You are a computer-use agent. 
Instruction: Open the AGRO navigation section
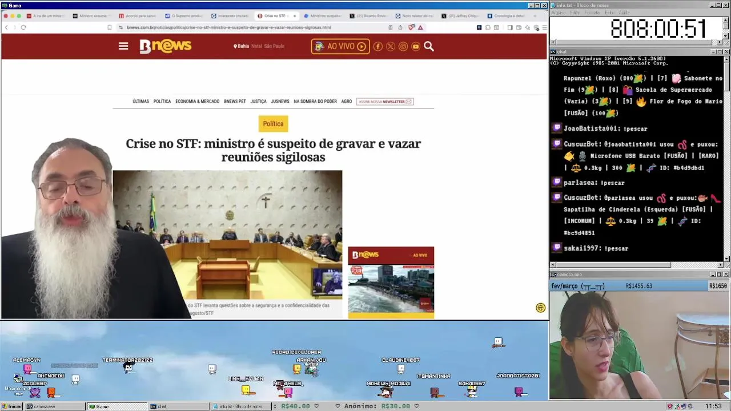coord(347,102)
